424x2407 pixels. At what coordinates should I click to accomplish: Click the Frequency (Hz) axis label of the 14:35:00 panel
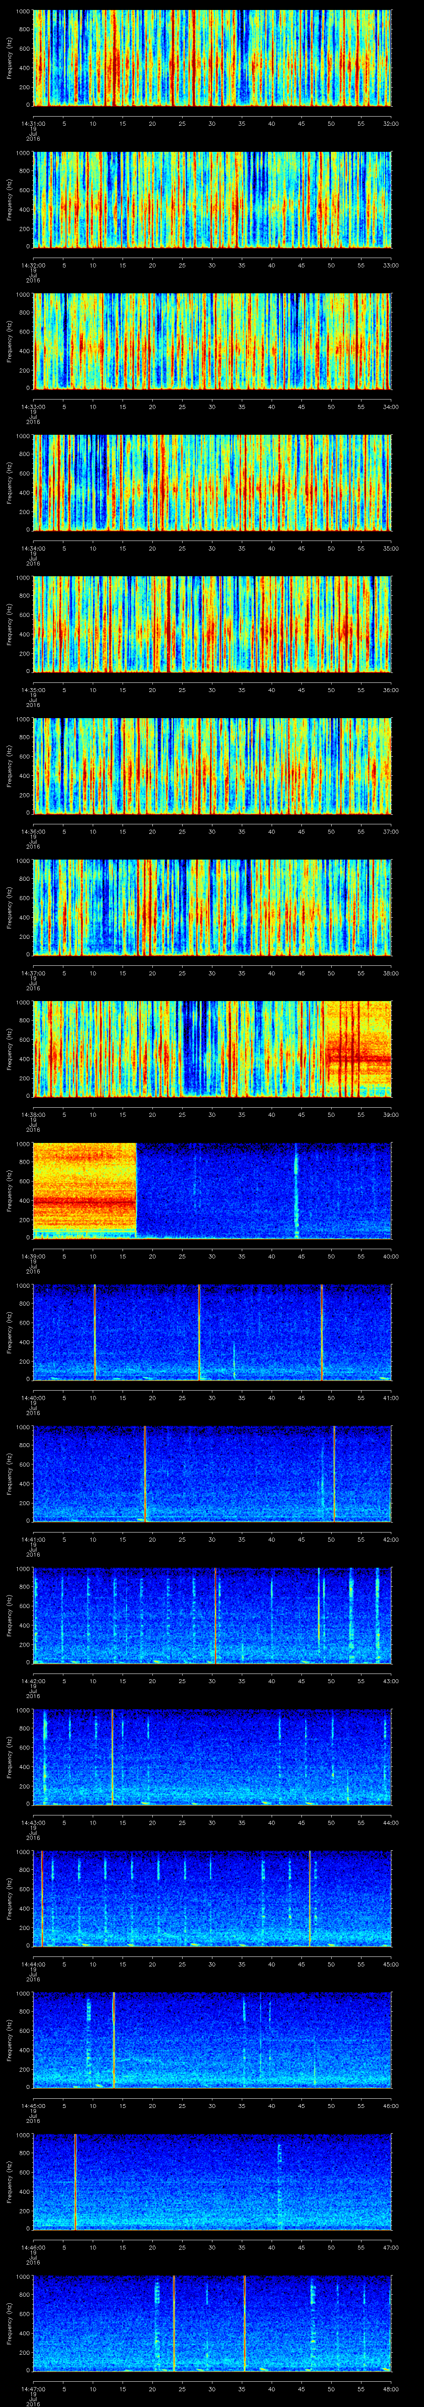pos(10,623)
